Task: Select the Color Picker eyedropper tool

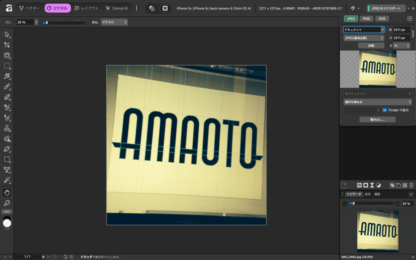Action: [x=7, y=180]
